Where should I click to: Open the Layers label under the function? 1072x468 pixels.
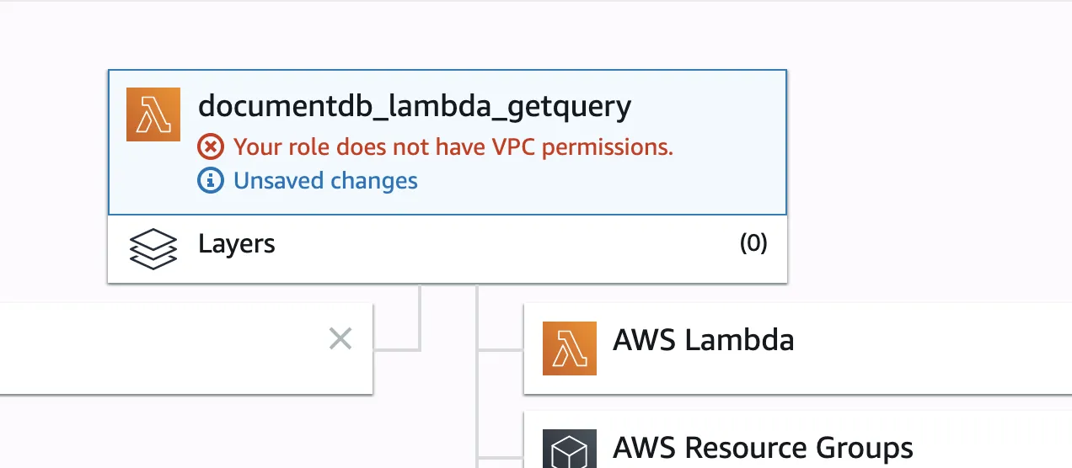pyautogui.click(x=237, y=244)
